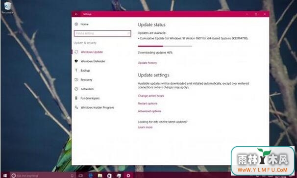Open the Activation settings page
297x178 pixels.
point(87,89)
